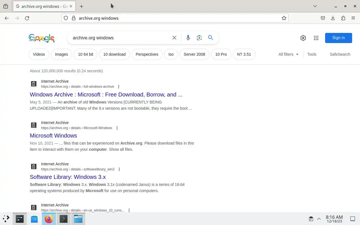This screenshot has width=360, height=225.
Task: Open the KDE application launcher
Action: click(x=6, y=219)
